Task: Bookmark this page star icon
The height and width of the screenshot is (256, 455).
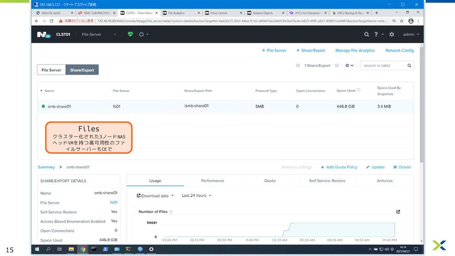Action: click(402, 21)
